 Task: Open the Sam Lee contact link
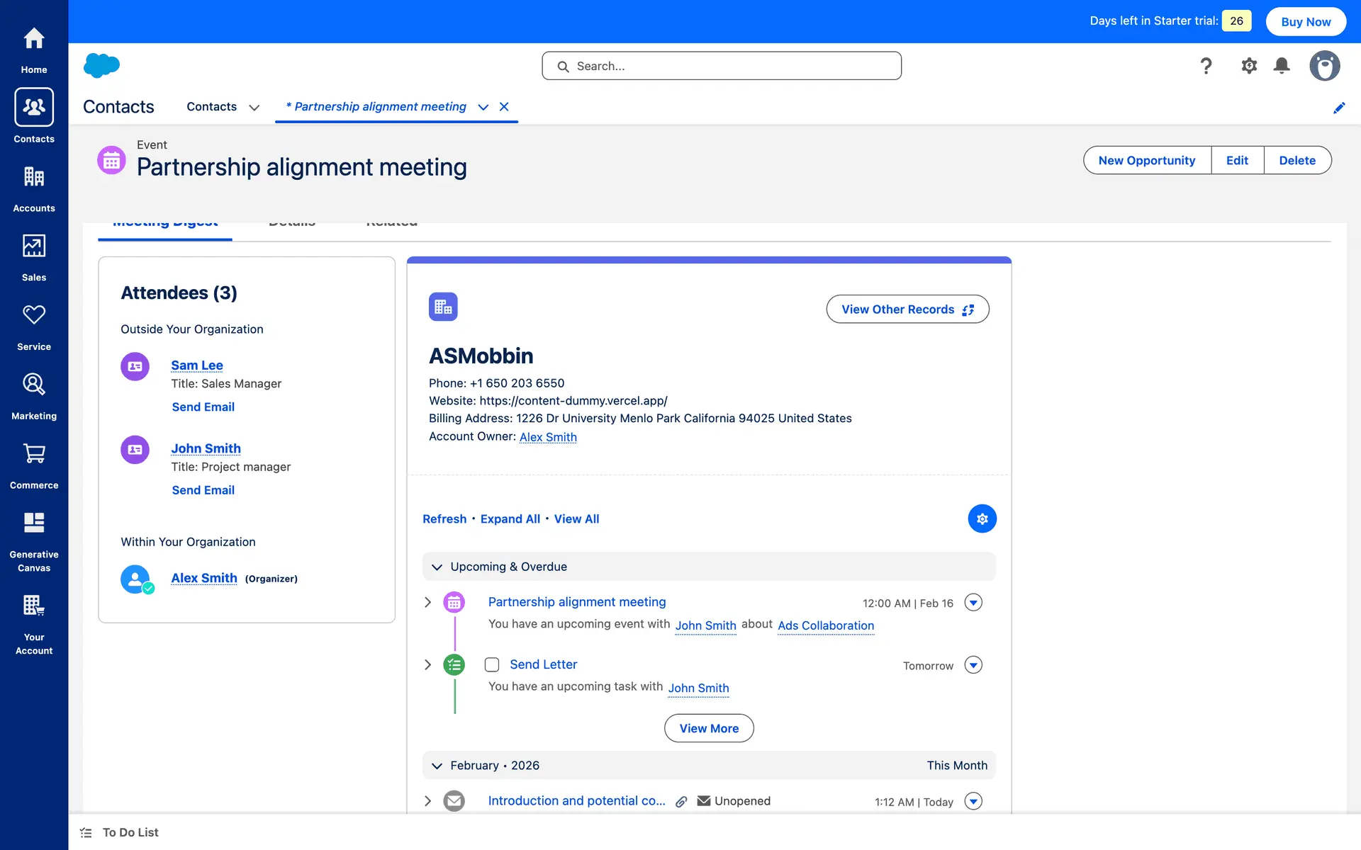[197, 365]
